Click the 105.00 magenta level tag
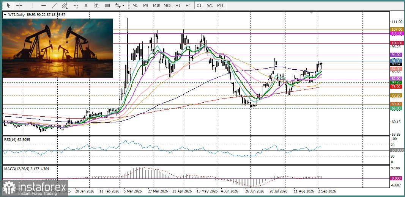 click(x=397, y=33)
